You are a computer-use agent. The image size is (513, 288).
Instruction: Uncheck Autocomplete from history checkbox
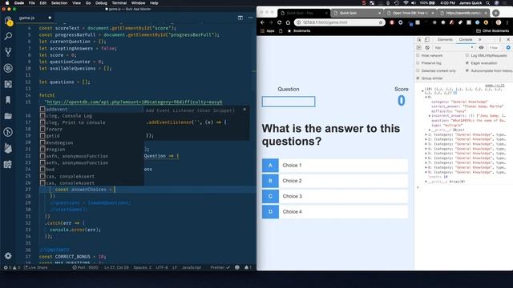pyautogui.click(x=467, y=70)
